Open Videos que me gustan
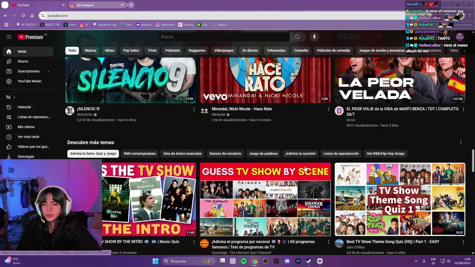This screenshot has width=475, height=267. pyautogui.click(x=28, y=147)
